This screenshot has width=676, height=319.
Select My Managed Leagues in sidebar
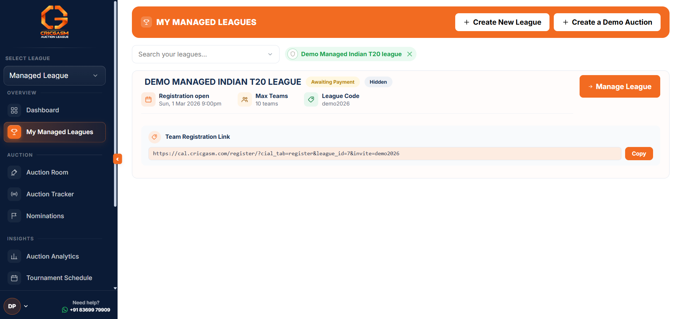click(54, 132)
